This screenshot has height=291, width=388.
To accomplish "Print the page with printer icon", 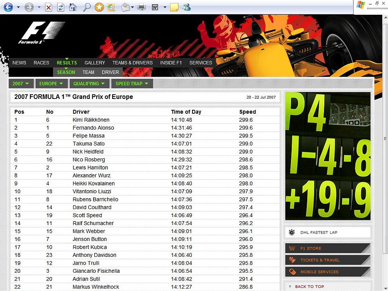I will tap(141, 7).
